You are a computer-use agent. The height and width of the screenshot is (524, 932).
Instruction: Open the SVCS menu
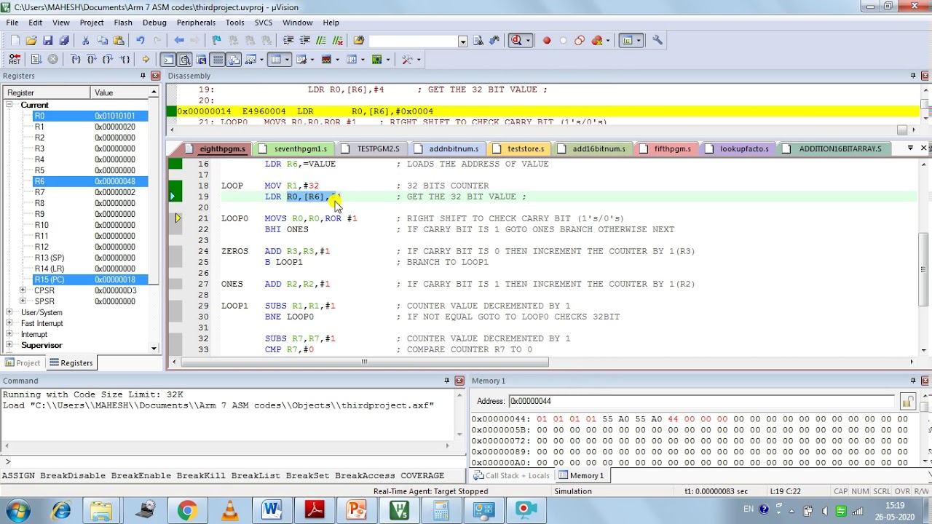pyautogui.click(x=264, y=23)
